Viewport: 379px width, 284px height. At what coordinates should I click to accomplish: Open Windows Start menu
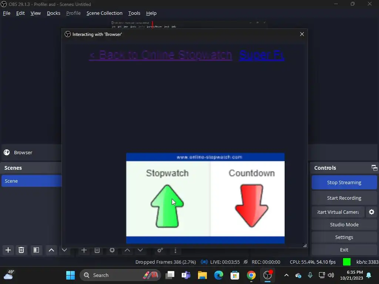coord(70,275)
